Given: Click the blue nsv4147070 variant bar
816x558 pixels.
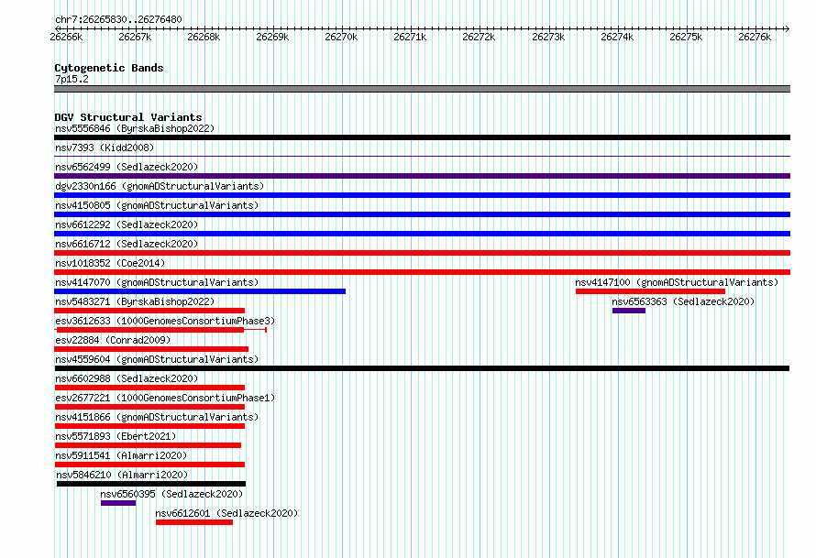Looking at the screenshot, I should (x=200, y=291).
